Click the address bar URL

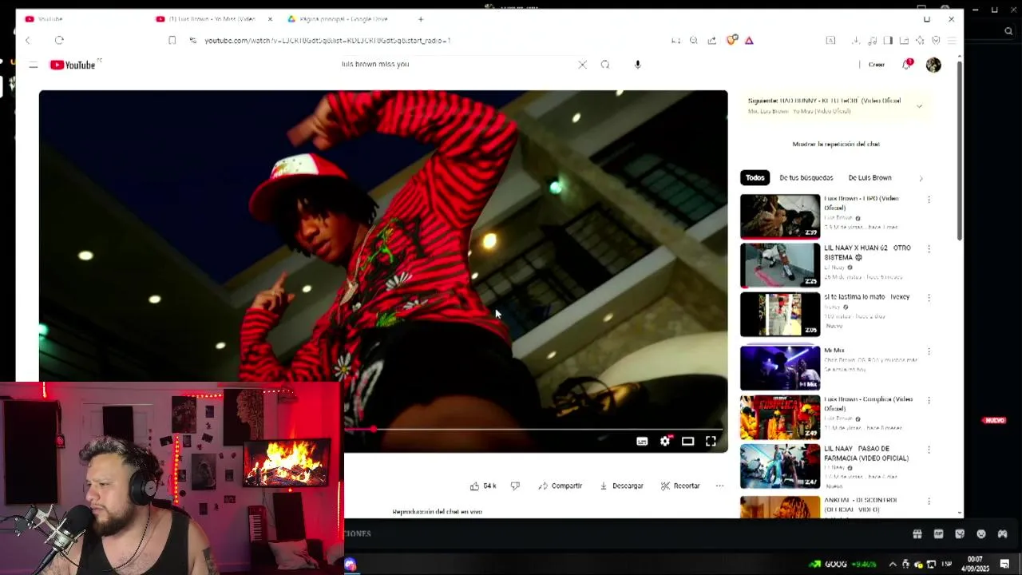point(327,40)
